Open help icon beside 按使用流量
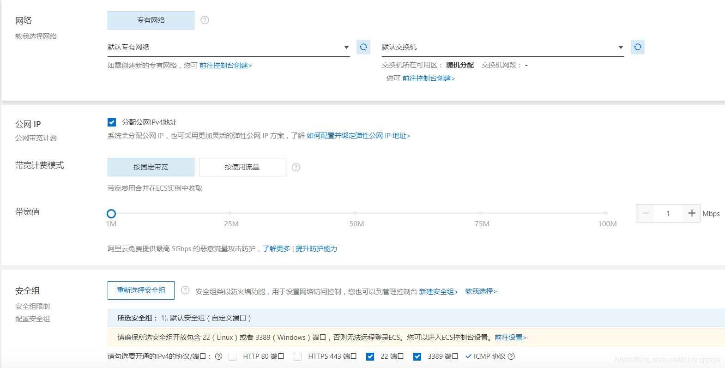Viewport: 725px width, 368px height. (x=296, y=167)
